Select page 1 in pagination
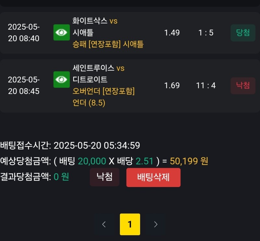The width and height of the screenshot is (260, 241). (130, 224)
